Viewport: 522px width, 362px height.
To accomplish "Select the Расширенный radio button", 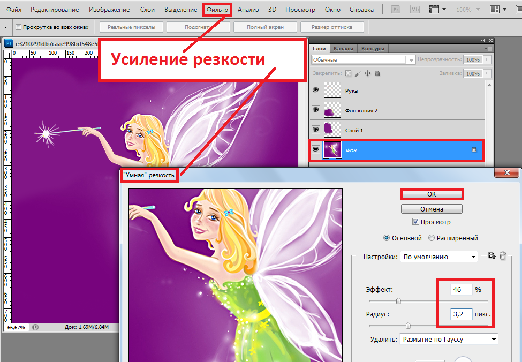I will click(432, 238).
